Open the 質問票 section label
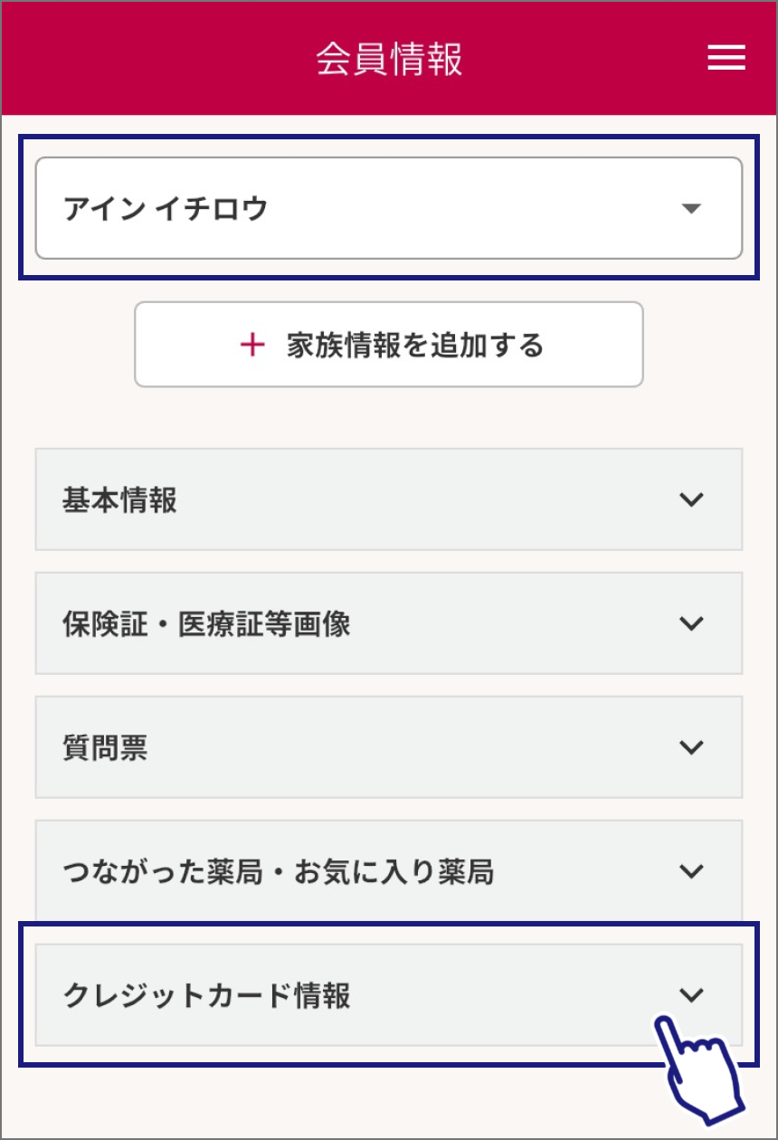The image size is (778, 1140). tap(105, 747)
